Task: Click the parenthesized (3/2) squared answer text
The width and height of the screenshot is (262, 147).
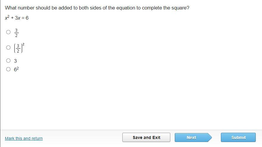Action: 19,48
